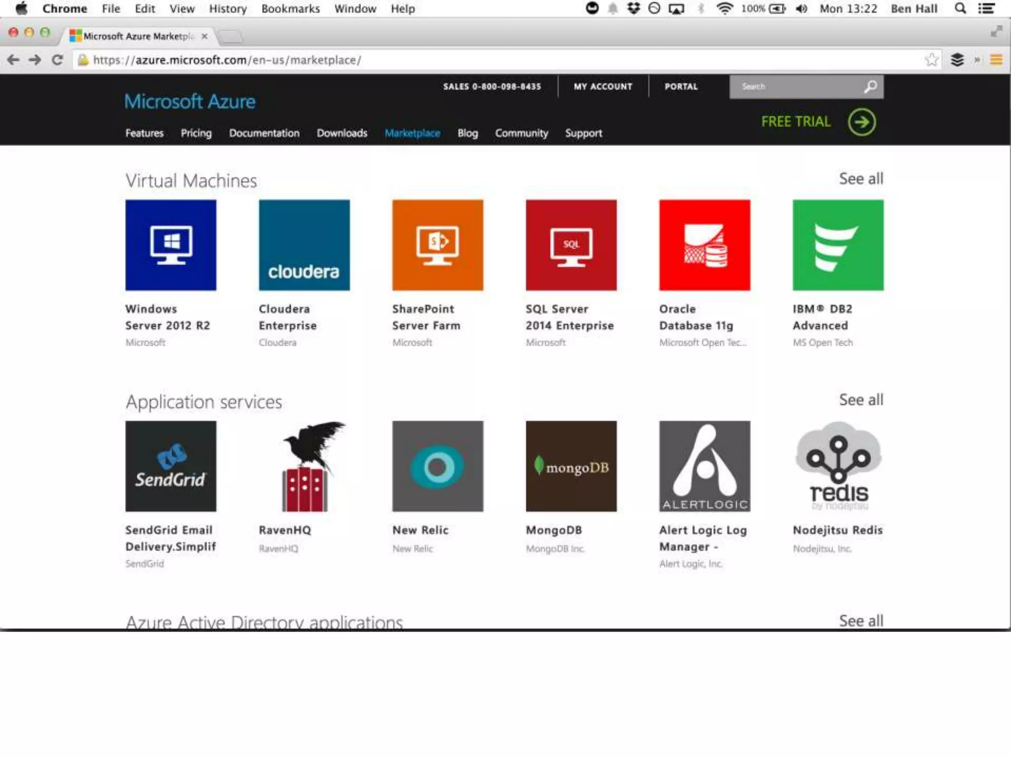Click 'Alert Logic Log Manager -' title
The width and height of the screenshot is (1011, 758).
[703, 538]
